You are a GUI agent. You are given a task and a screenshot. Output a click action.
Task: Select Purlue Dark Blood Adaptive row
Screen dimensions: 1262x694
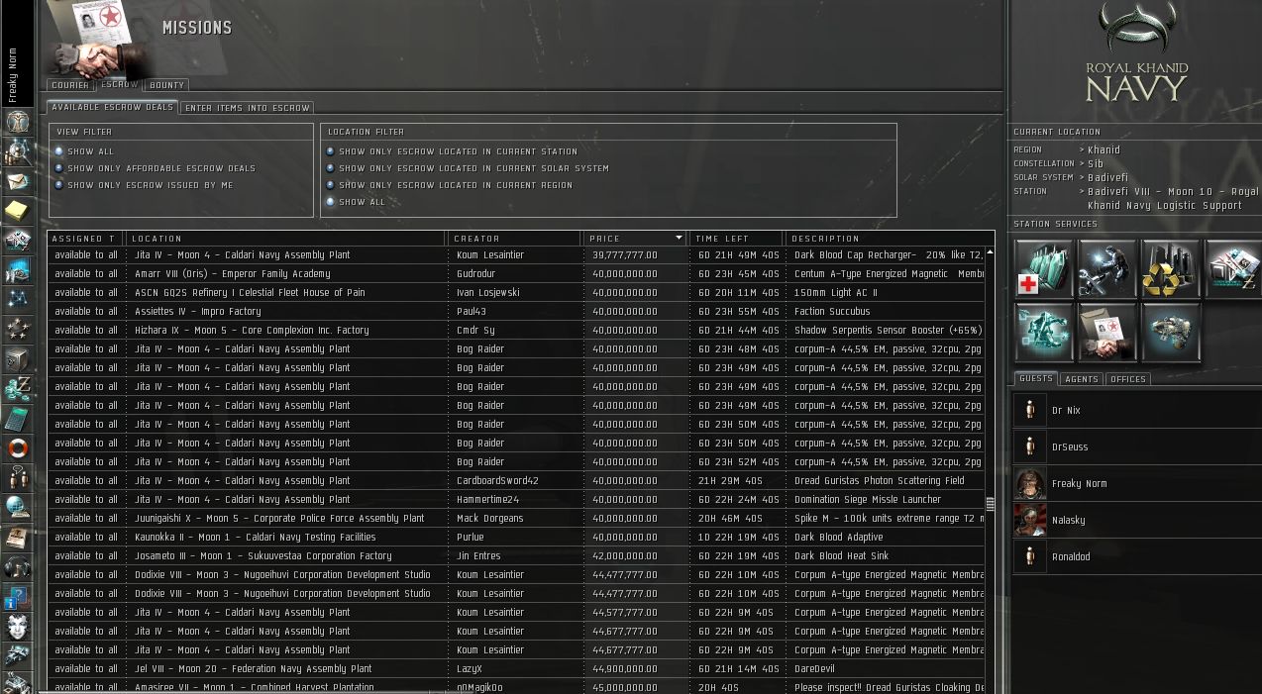click(x=516, y=537)
